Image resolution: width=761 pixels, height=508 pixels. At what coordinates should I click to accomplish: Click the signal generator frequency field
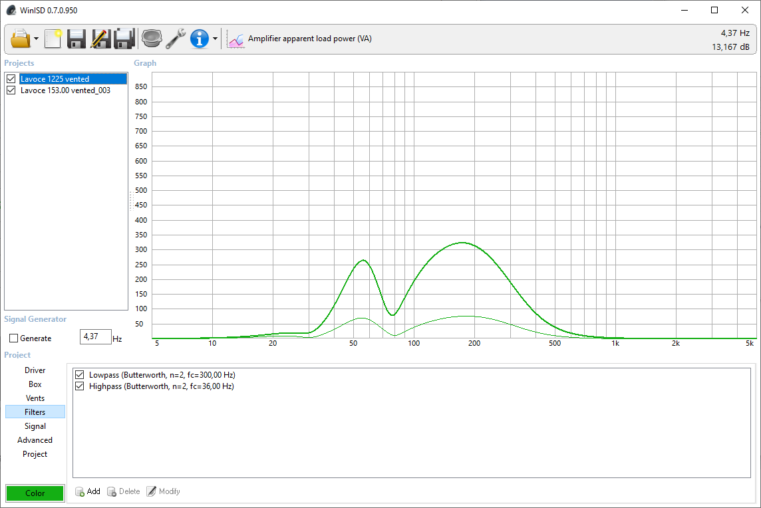(96, 336)
